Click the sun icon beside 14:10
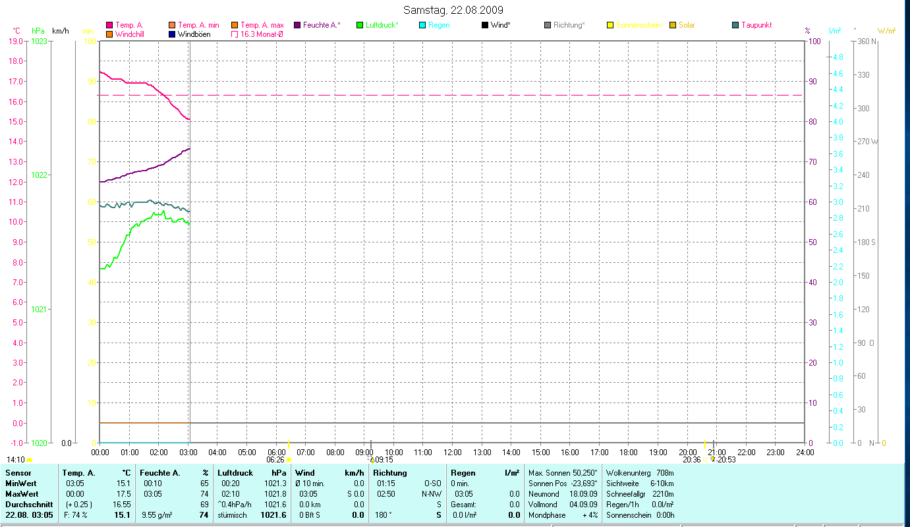 tap(30, 460)
